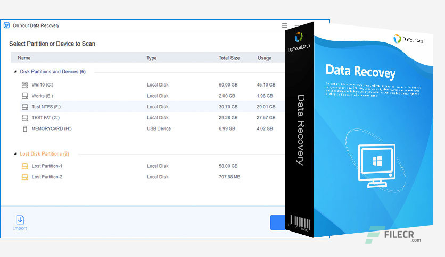Click the 29.28 GB total size value

click(x=228, y=117)
